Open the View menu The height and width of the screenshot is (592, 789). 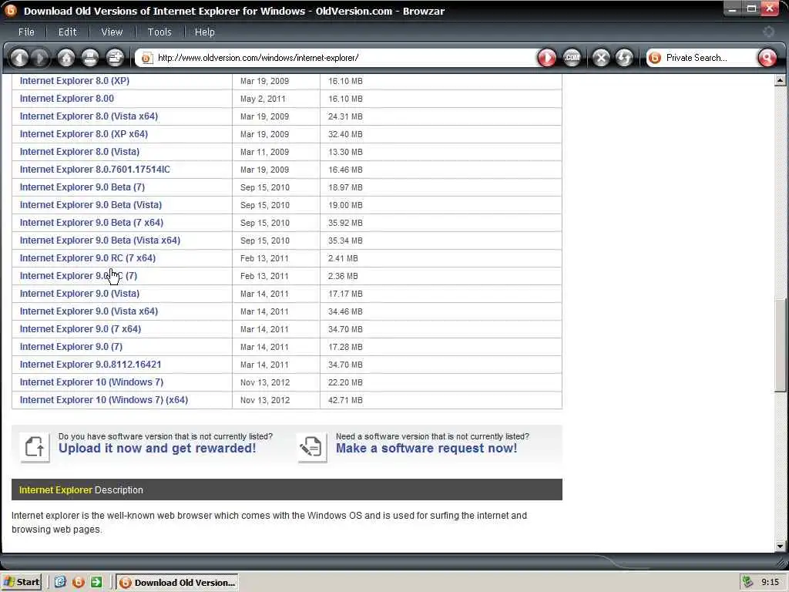coord(112,32)
